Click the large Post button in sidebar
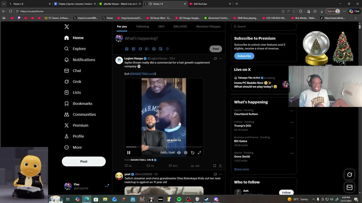The width and height of the screenshot is (362, 203). tap(84, 162)
